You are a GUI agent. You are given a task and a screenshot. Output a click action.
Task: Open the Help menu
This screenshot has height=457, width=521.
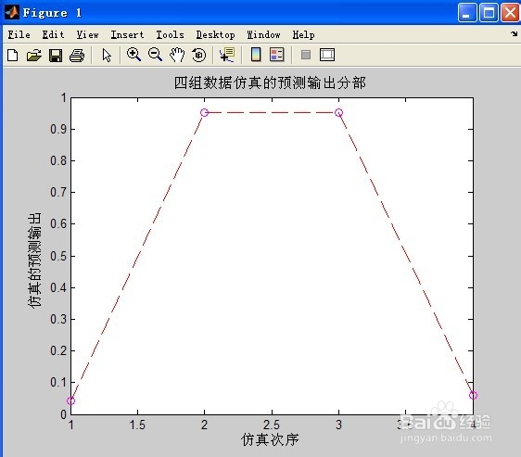303,34
